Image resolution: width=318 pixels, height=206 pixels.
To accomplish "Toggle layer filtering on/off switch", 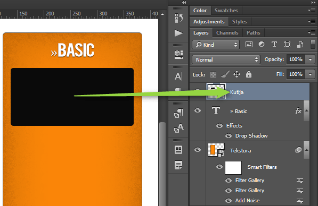I will tap(313, 45).
